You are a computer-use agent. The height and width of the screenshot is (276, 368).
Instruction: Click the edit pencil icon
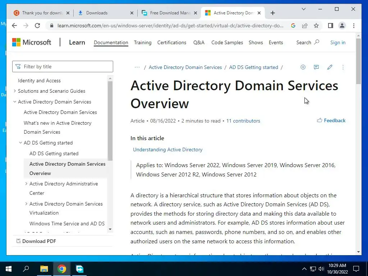[330, 67]
